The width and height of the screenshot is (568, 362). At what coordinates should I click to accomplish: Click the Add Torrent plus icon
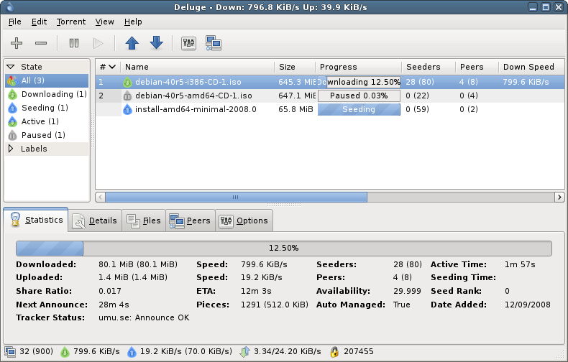click(17, 43)
